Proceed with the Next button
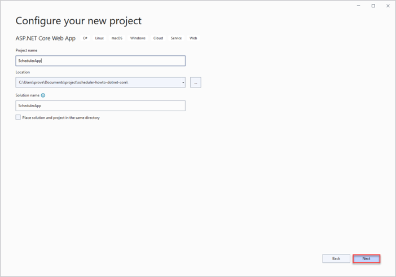 click(x=366, y=258)
